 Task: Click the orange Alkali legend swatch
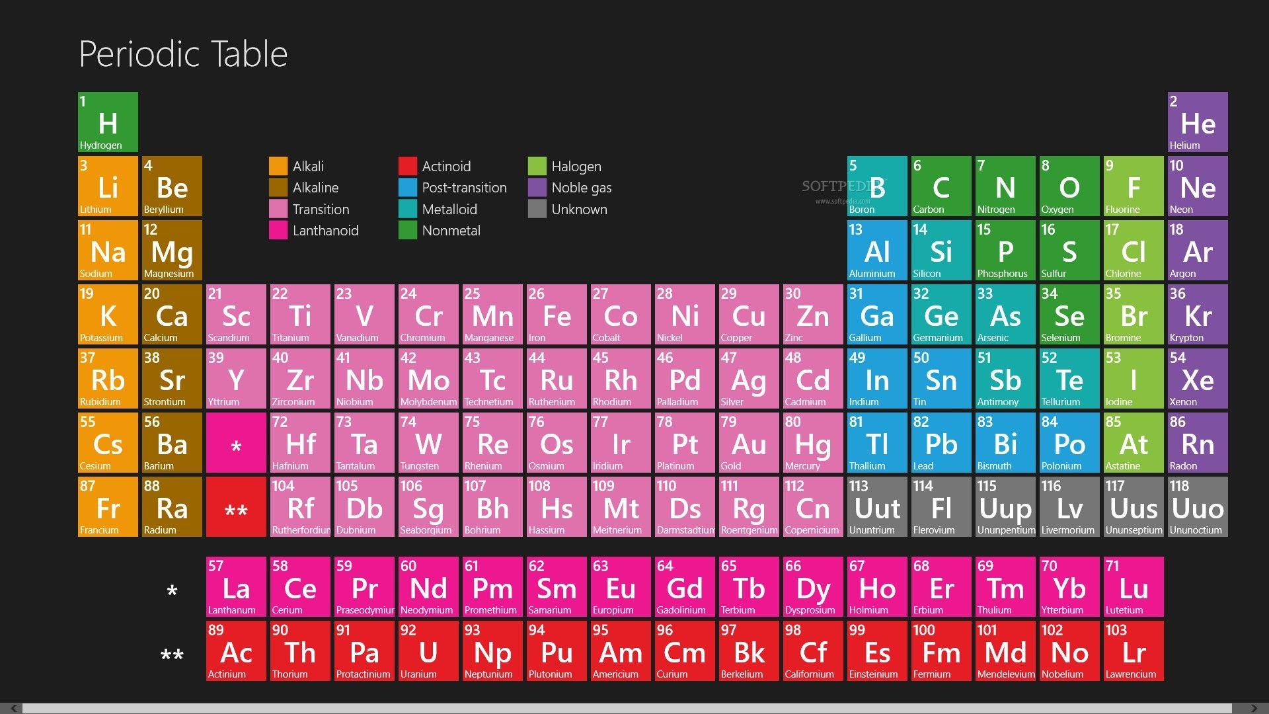[x=278, y=166]
